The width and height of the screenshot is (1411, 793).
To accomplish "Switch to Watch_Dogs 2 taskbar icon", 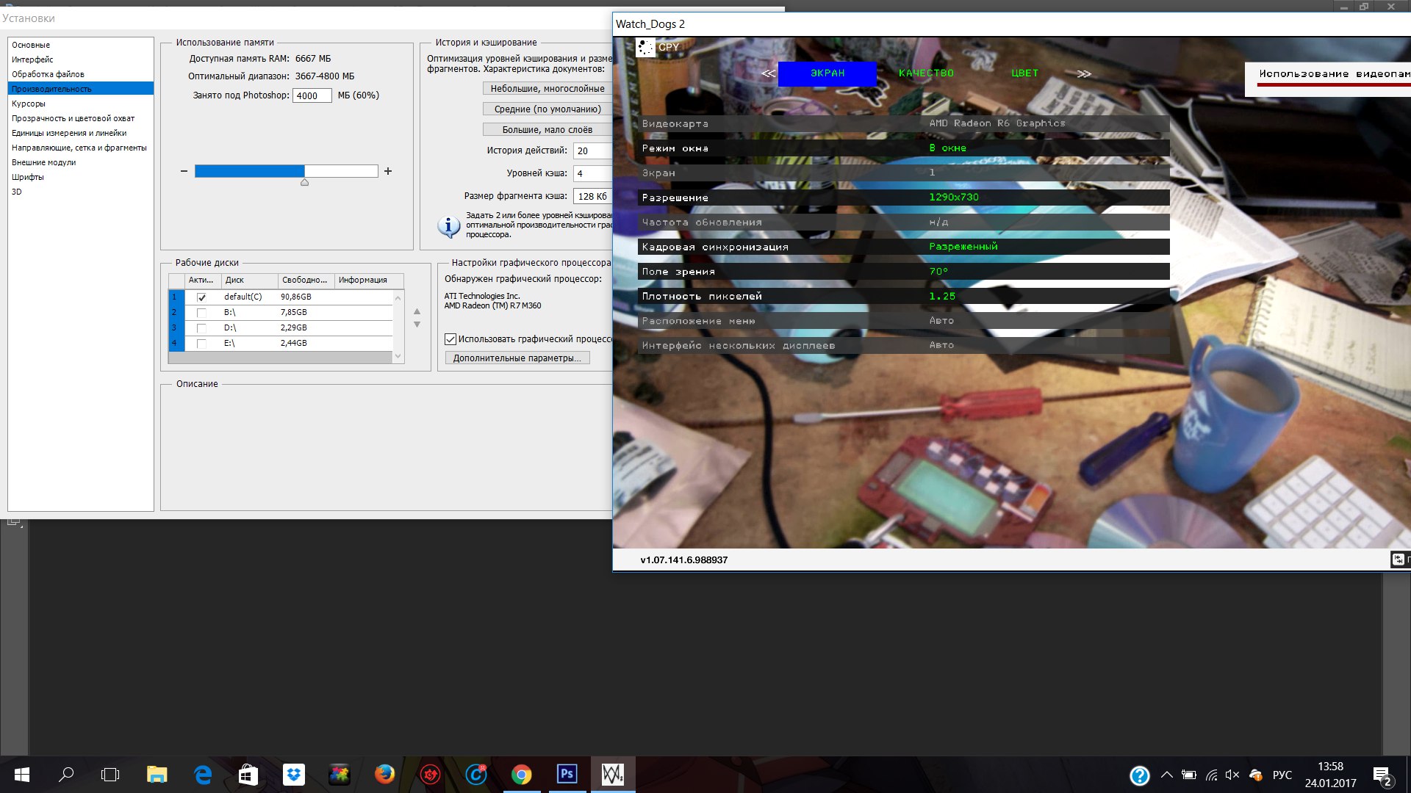I will coord(613,774).
